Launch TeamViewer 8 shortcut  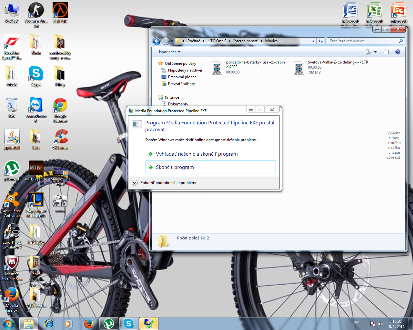pos(36,110)
